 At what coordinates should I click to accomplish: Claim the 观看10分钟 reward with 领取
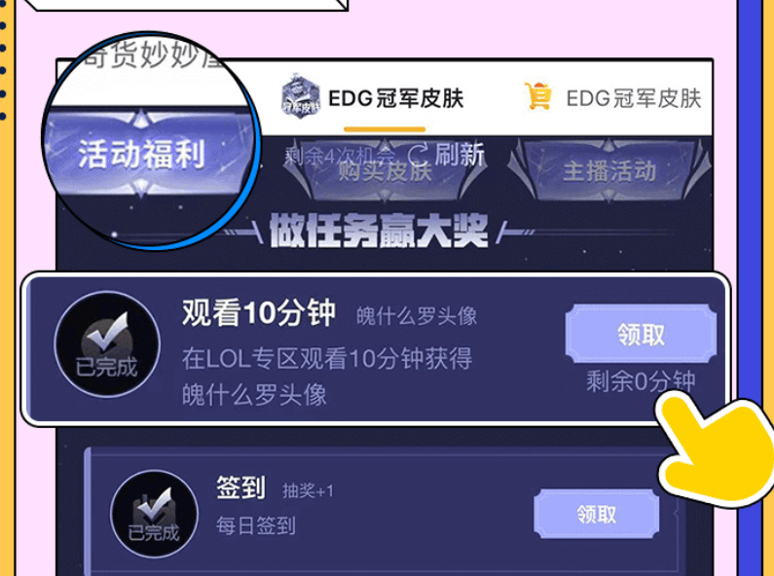coord(641,335)
